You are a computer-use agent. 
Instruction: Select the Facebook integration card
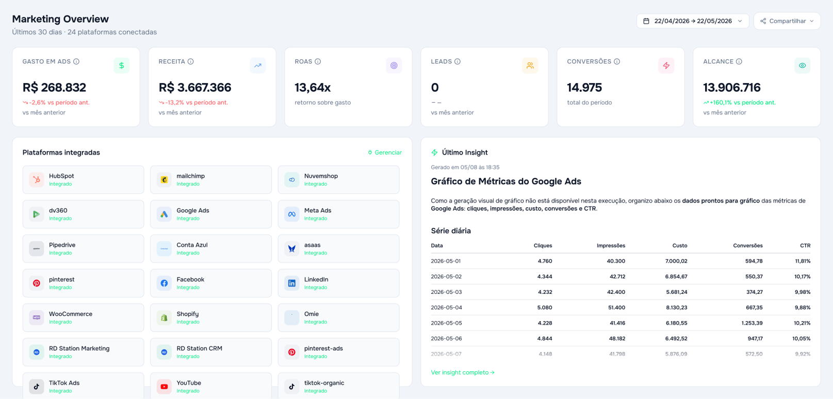coord(211,284)
